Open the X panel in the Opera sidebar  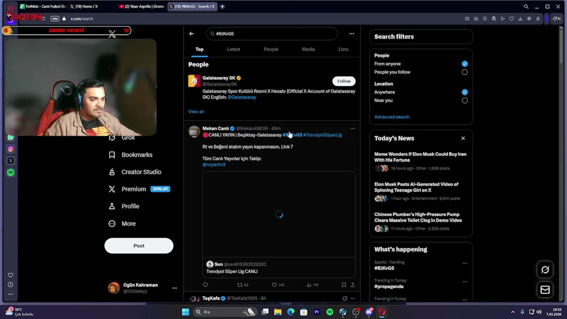(x=11, y=161)
